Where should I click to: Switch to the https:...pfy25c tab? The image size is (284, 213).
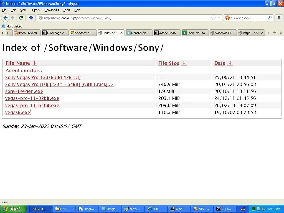[251, 33]
